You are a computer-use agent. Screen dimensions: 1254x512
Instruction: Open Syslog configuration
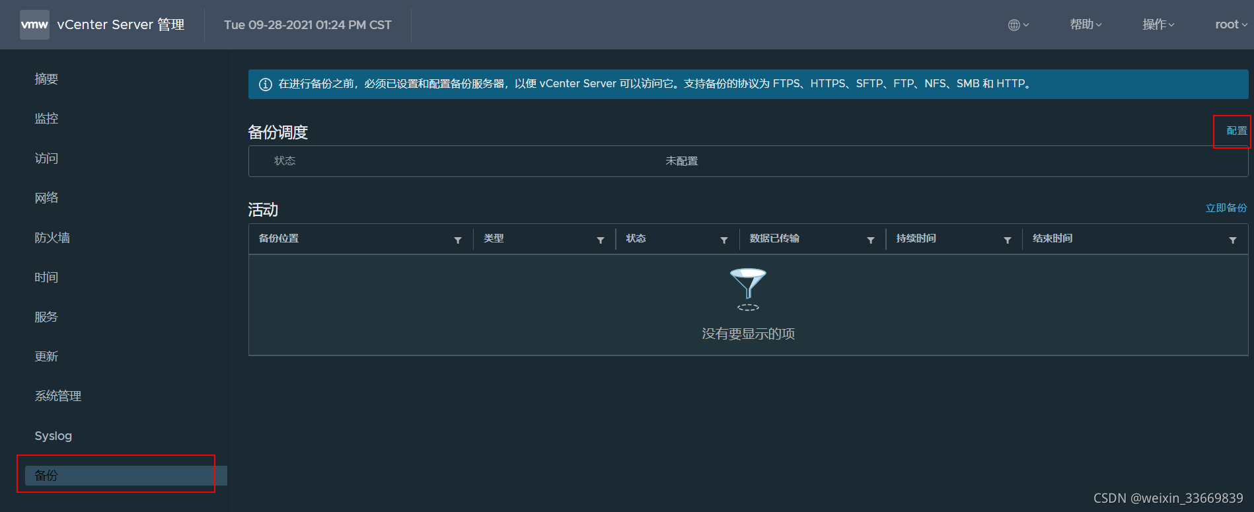pos(54,436)
